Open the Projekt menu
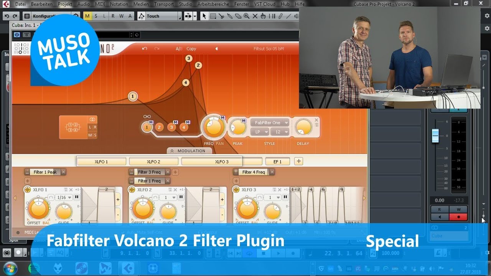 click(65, 4)
